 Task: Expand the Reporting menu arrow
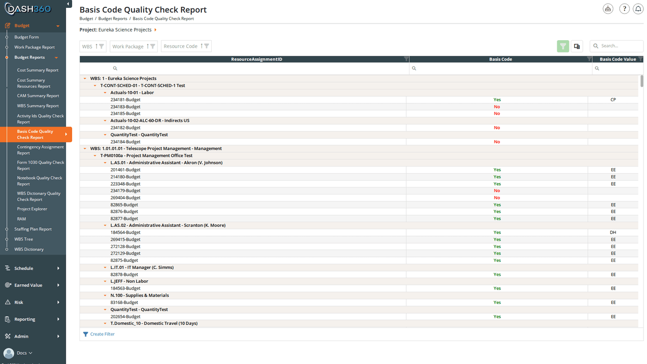[58, 319]
